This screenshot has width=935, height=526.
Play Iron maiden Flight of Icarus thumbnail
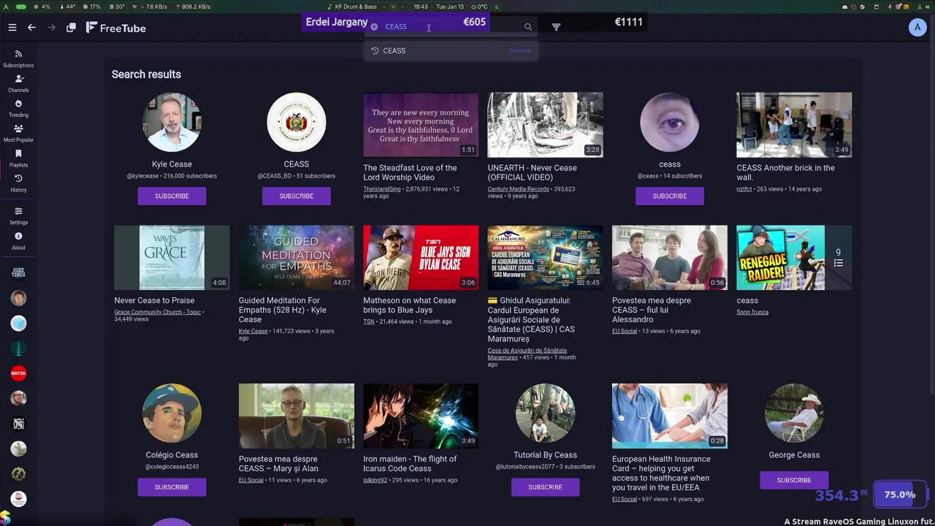(421, 416)
